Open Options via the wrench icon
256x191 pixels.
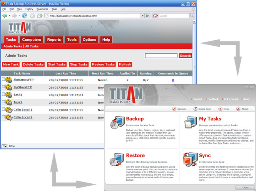tap(174, 109)
